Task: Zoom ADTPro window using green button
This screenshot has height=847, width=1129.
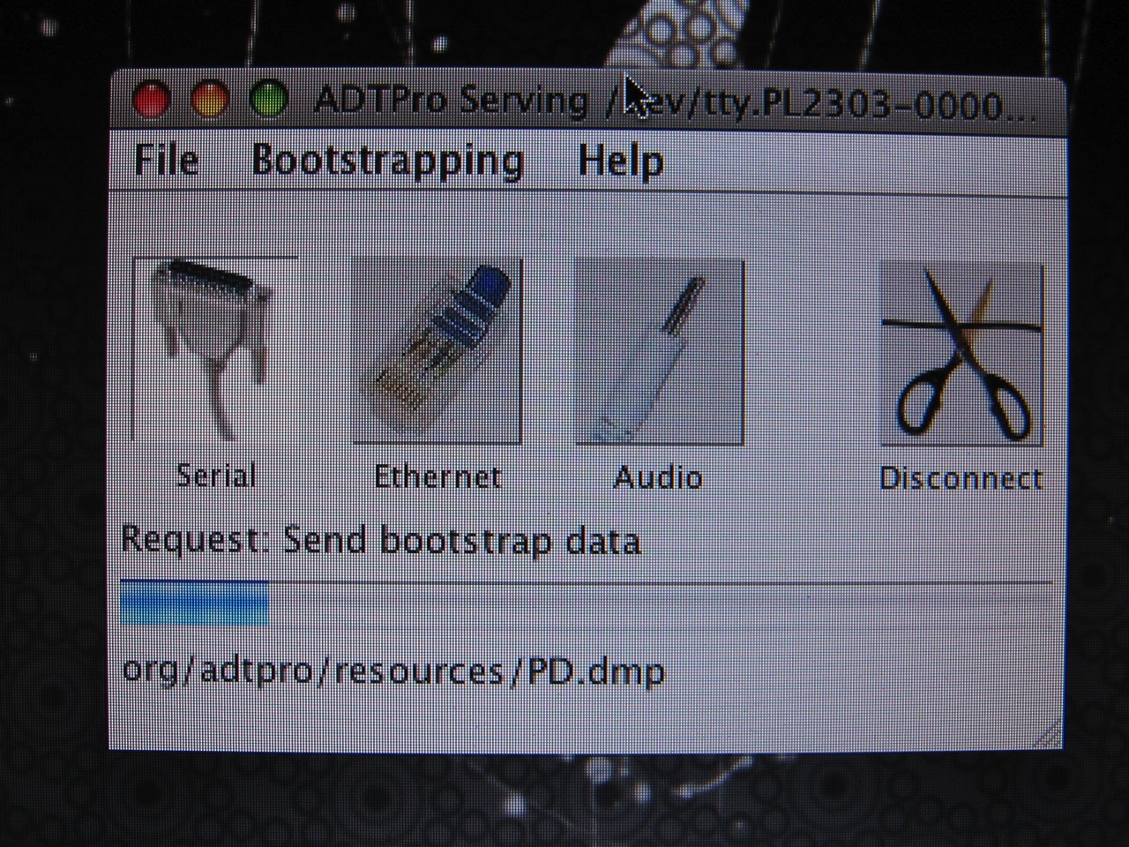Action: pyautogui.click(x=268, y=99)
